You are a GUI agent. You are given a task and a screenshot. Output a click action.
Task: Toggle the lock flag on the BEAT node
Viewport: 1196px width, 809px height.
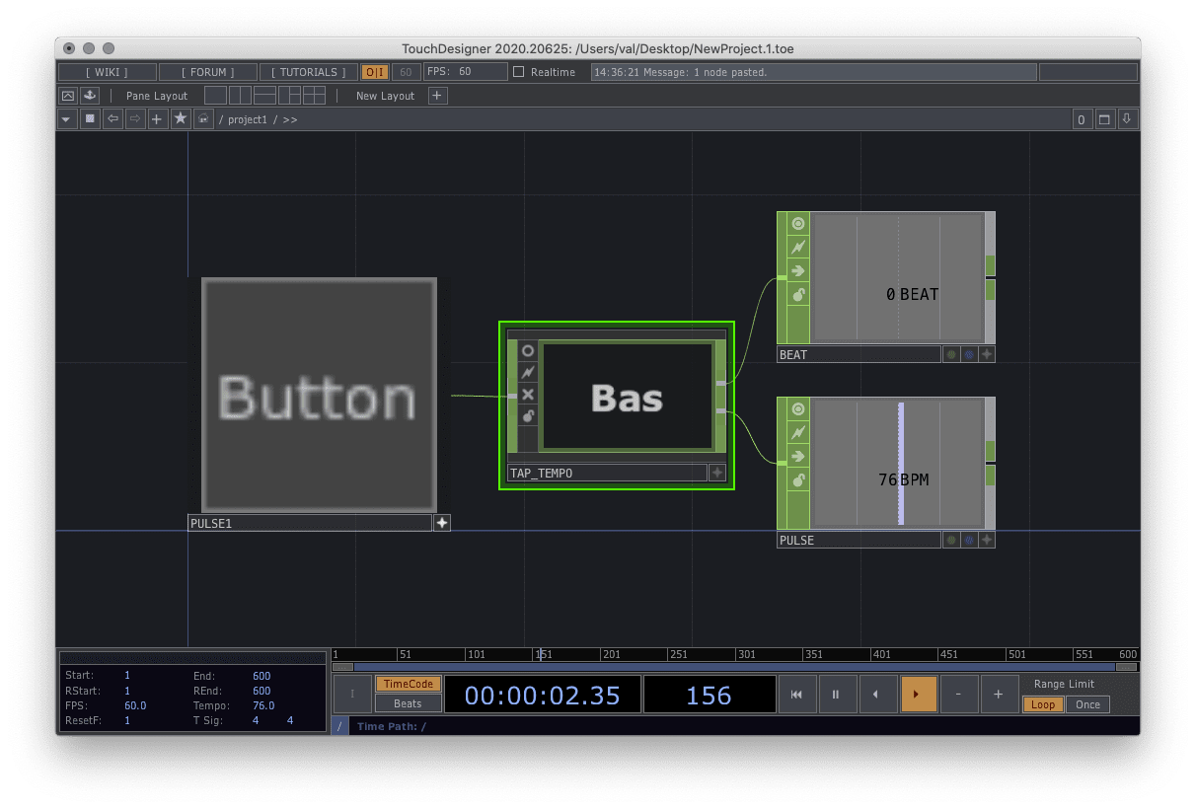point(798,294)
